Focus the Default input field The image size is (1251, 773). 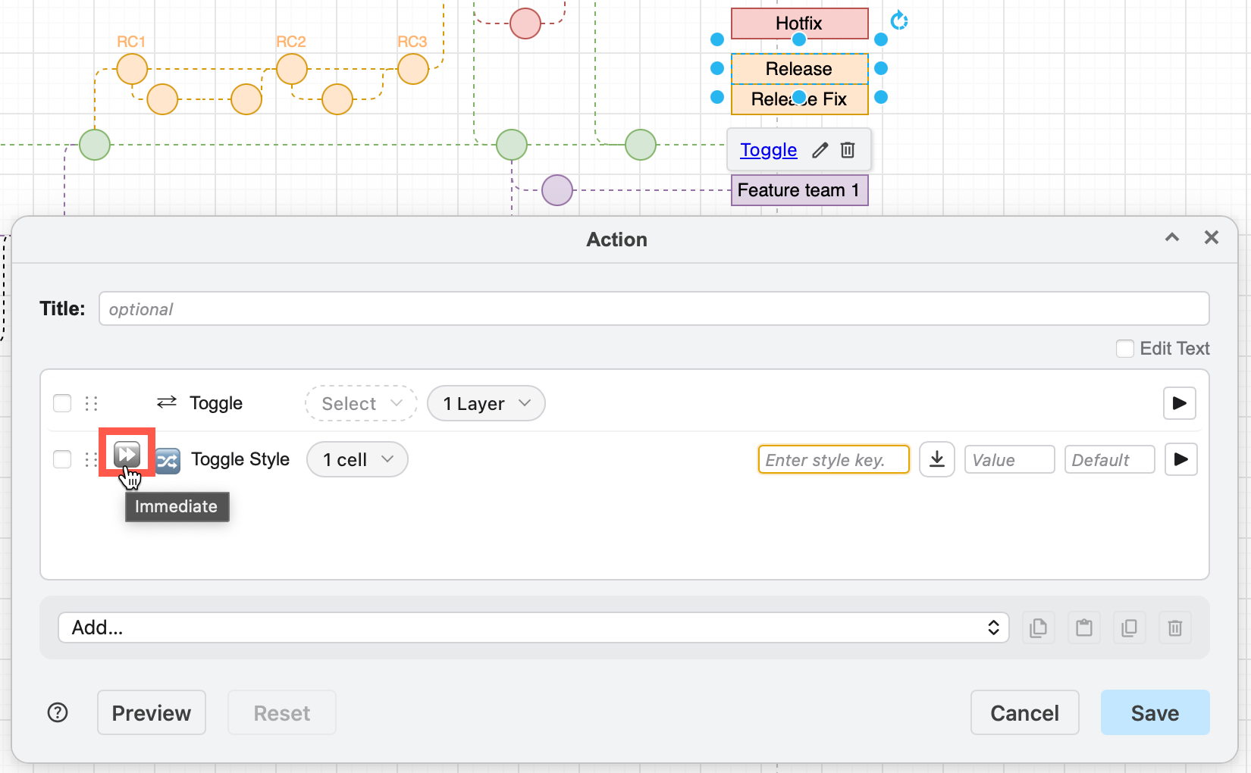pos(1110,459)
